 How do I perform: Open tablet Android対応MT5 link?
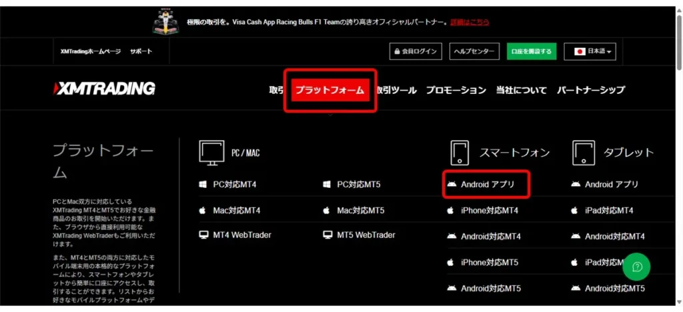click(x=615, y=288)
